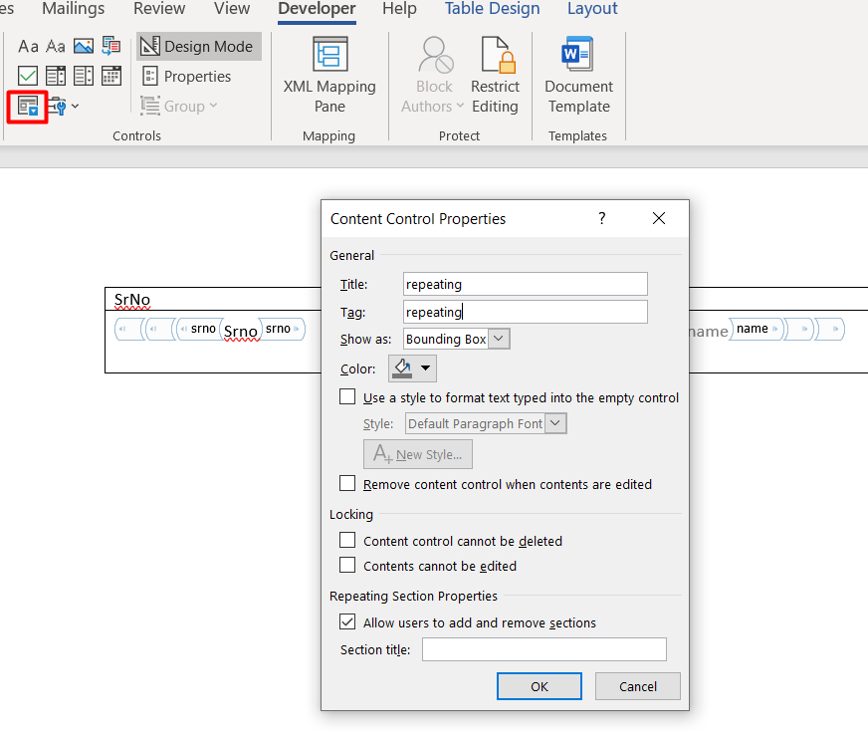The height and width of the screenshot is (738, 868).
Task: Click the Repeating Section content control icon
Action: pyautogui.click(x=28, y=106)
